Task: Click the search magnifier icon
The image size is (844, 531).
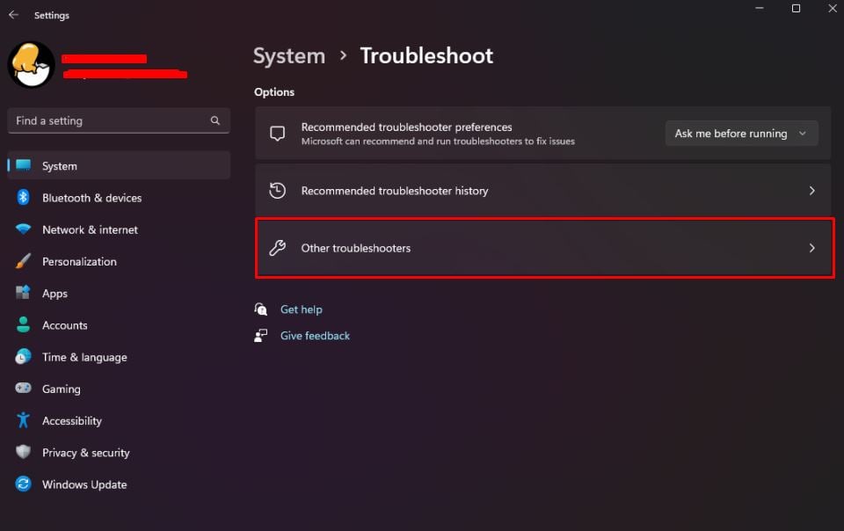Action: (215, 120)
